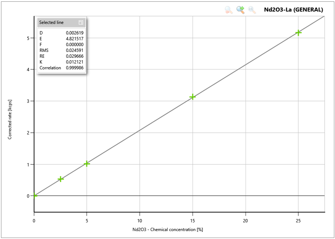Screen dimensions: 335x239
Task: Select the calibration point at 15% concentration
Action: click(x=192, y=97)
